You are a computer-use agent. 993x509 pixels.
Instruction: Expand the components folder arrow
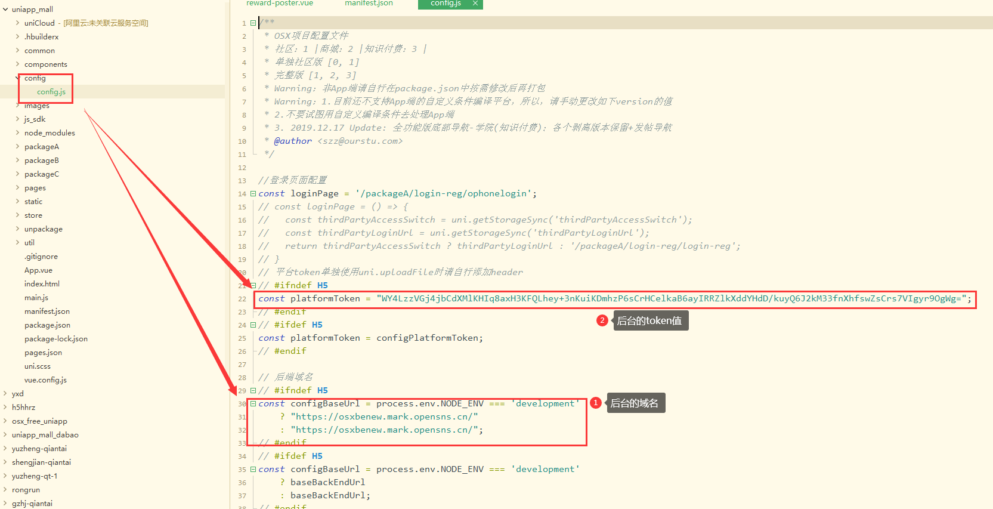point(17,64)
